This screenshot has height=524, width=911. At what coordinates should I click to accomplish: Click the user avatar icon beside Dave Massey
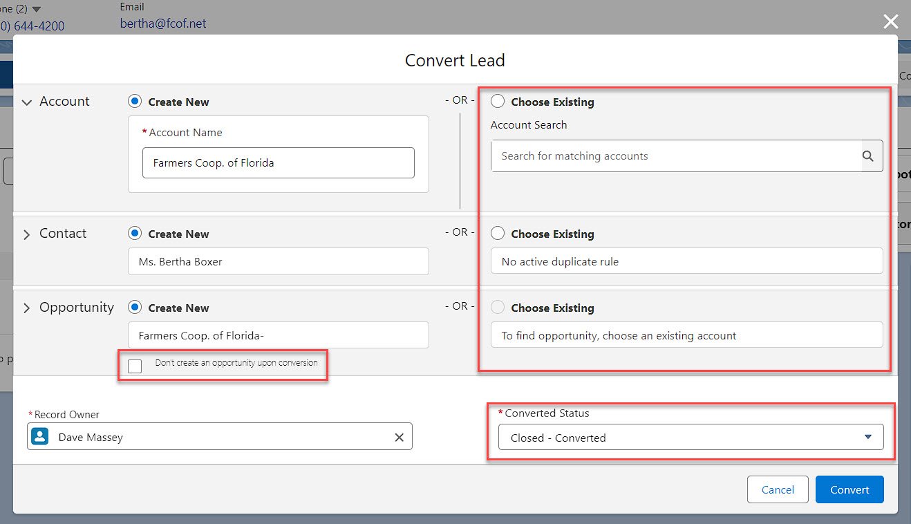[40, 437]
